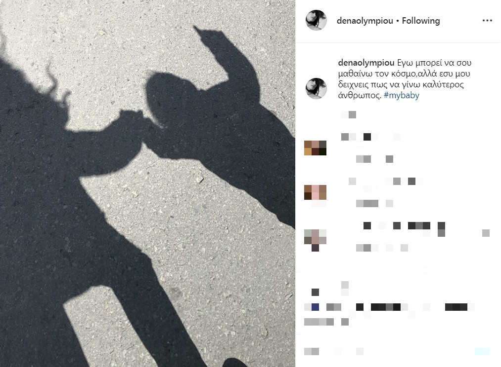This screenshot has width=501, height=367.
Task: Click the light blue blurred Post button
Action: point(482,351)
